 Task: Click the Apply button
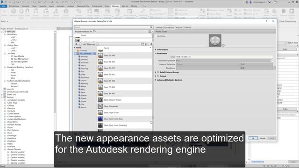(x=272, y=138)
